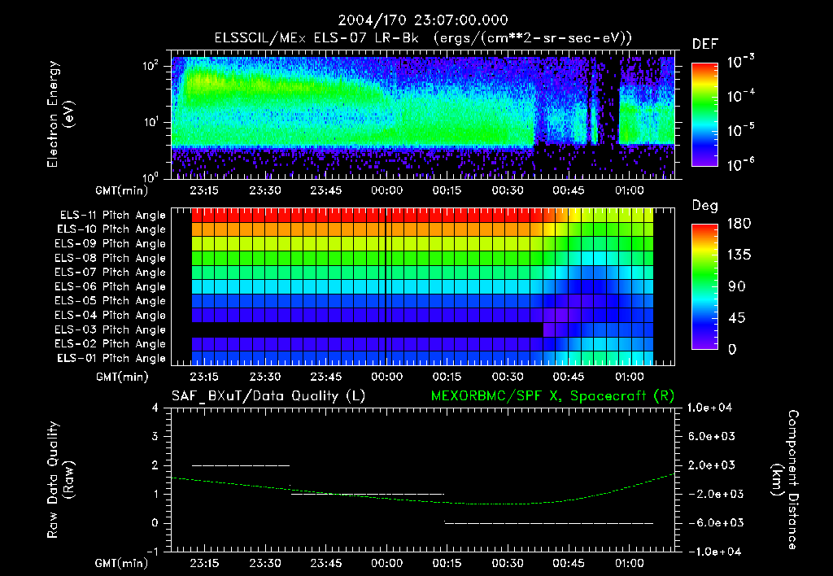Click the data quality segment at level 1
This screenshot has height=576, width=833.
(368, 494)
